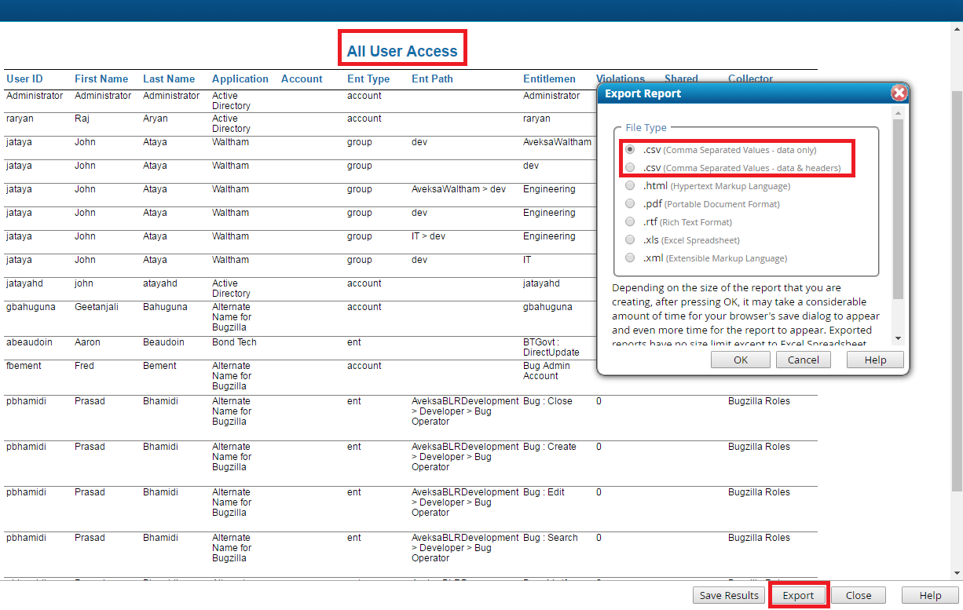Click the main page vertical scrollbar
The height and width of the screenshot is (610, 963).
tap(957, 298)
